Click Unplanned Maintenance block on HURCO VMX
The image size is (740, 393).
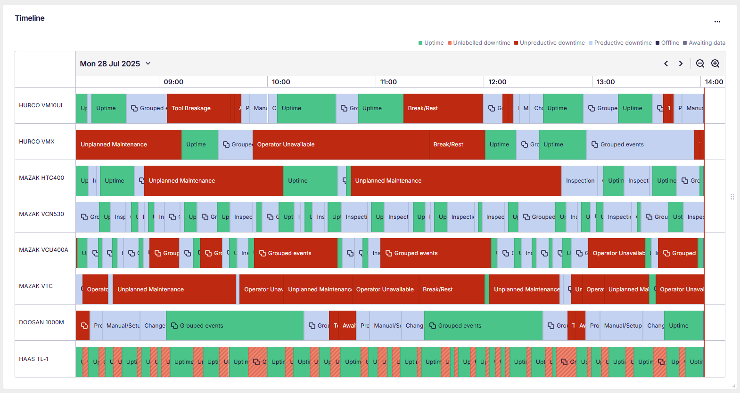[x=129, y=144]
